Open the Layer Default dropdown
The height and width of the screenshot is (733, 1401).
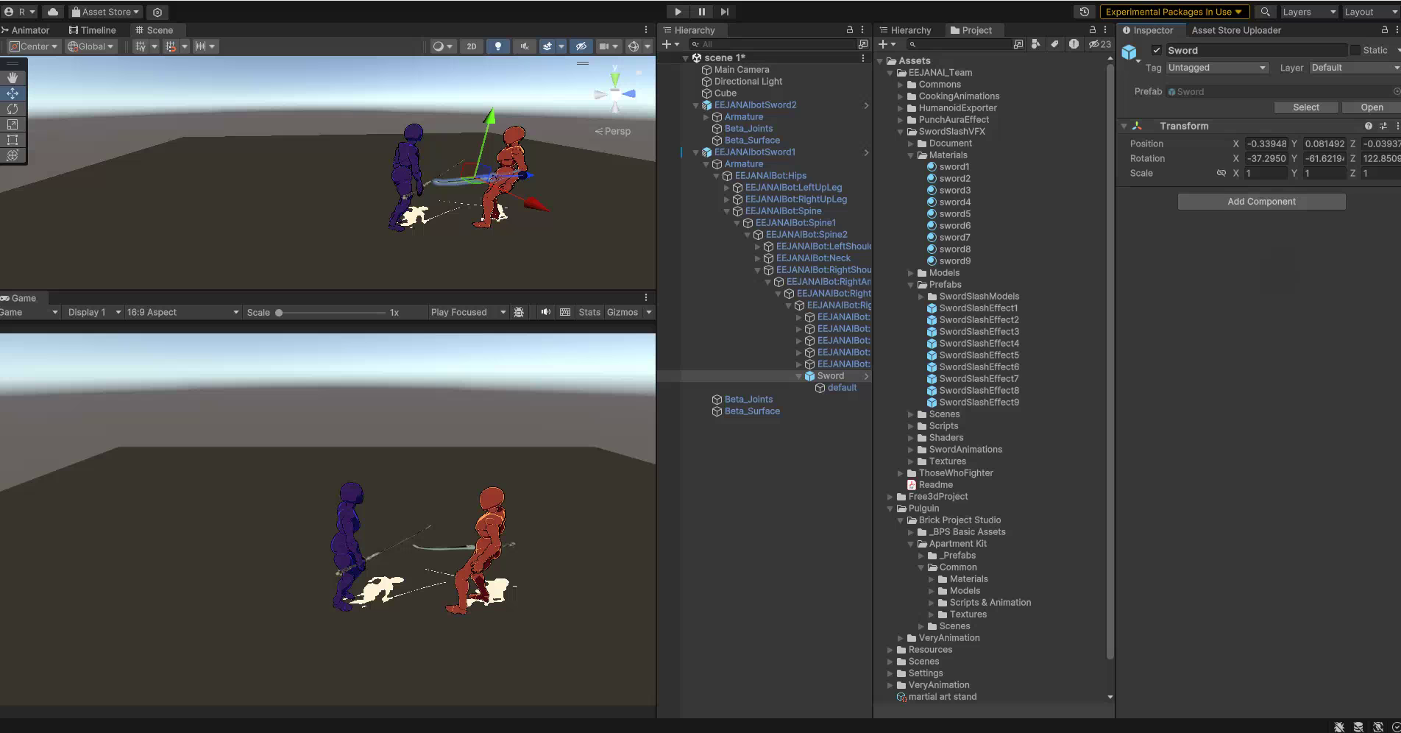[x=1354, y=68]
